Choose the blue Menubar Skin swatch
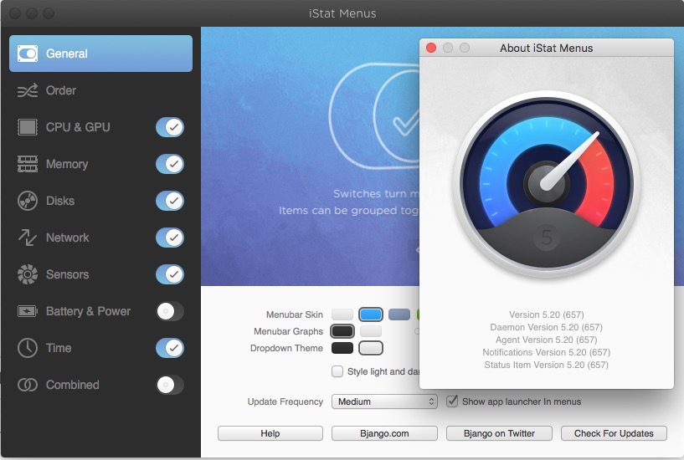Image resolution: width=684 pixels, height=460 pixels. pyautogui.click(x=371, y=314)
